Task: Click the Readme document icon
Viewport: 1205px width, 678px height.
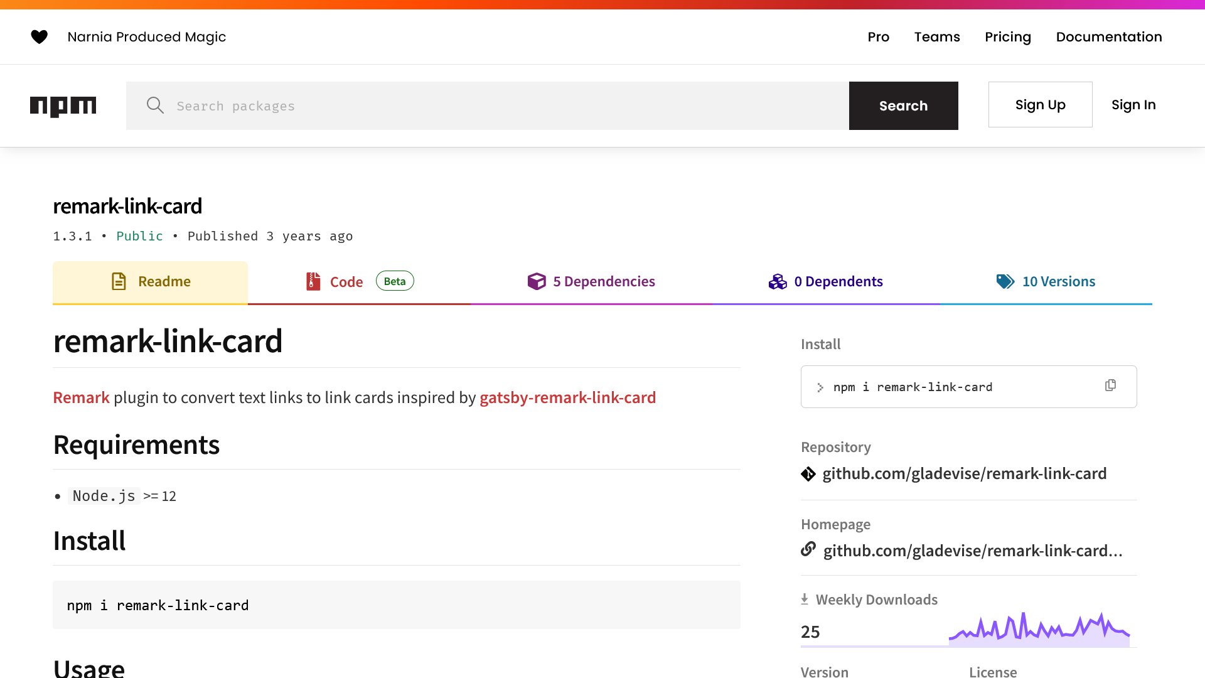Action: pyautogui.click(x=119, y=281)
